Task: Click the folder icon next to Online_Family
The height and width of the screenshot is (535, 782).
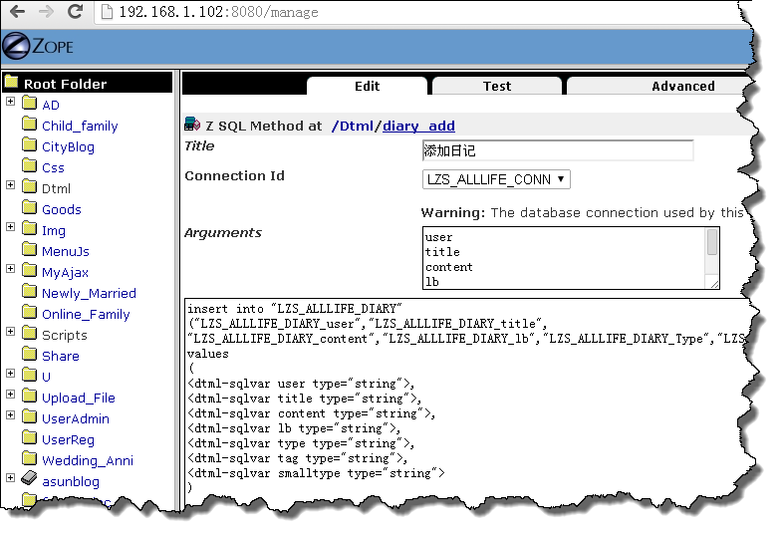Action: (30, 313)
